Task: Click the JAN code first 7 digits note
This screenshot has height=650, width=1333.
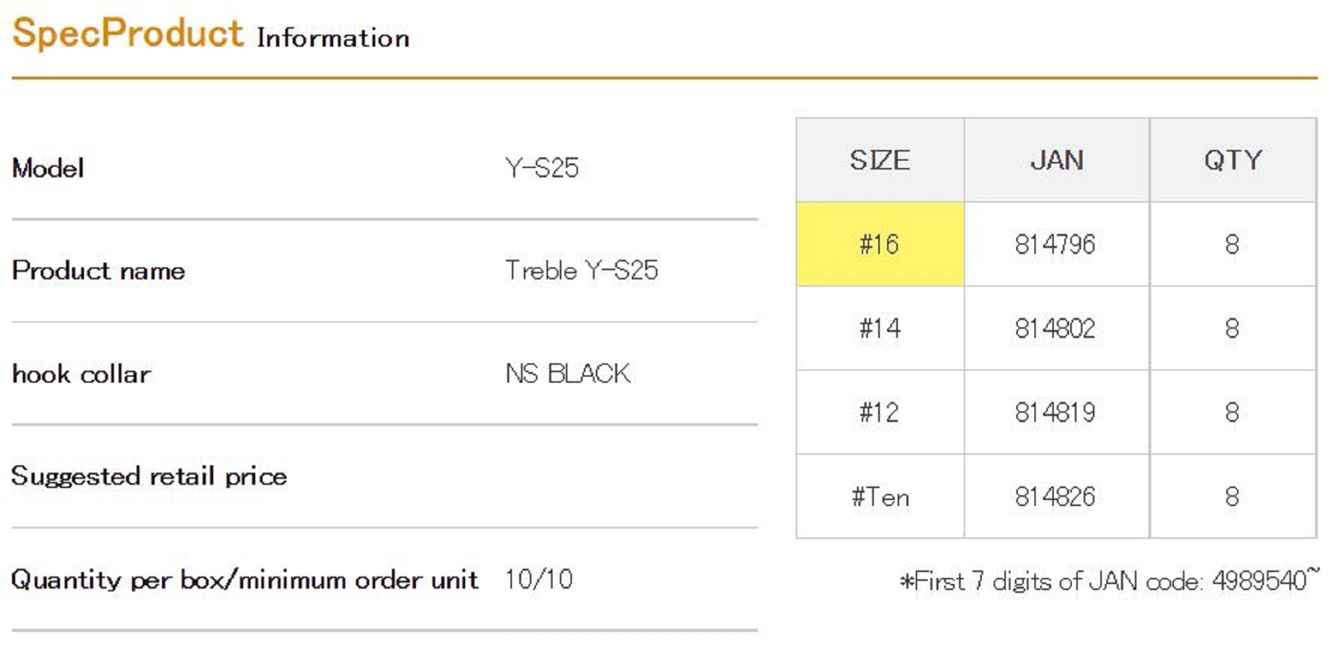Action: (1108, 581)
